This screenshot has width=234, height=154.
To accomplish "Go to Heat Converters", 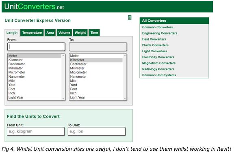I will coord(154,39).
